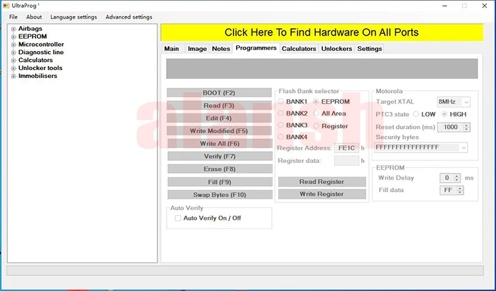Switch to the Image tab
This screenshot has width=496, height=291.
click(x=197, y=49)
